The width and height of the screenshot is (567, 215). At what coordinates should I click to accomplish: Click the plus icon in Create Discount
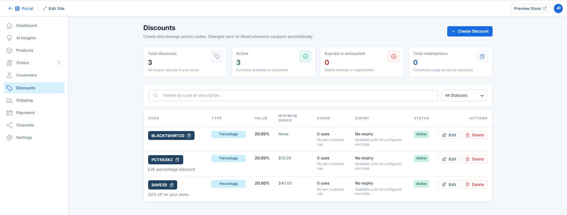coord(453,31)
